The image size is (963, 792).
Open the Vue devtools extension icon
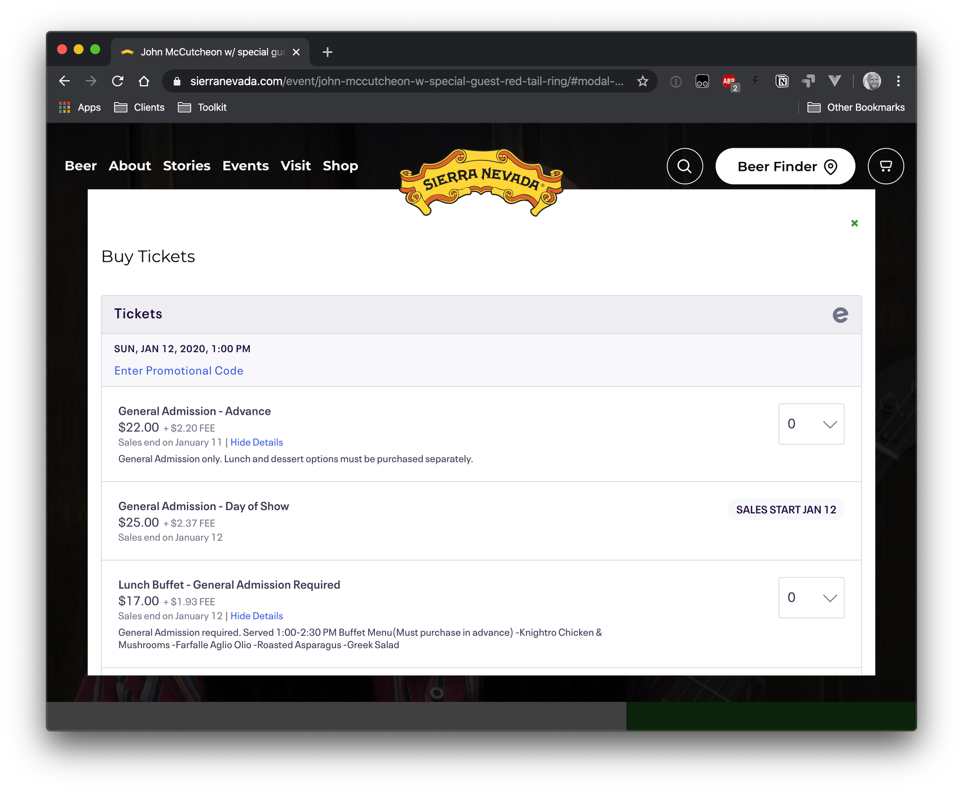click(x=834, y=81)
